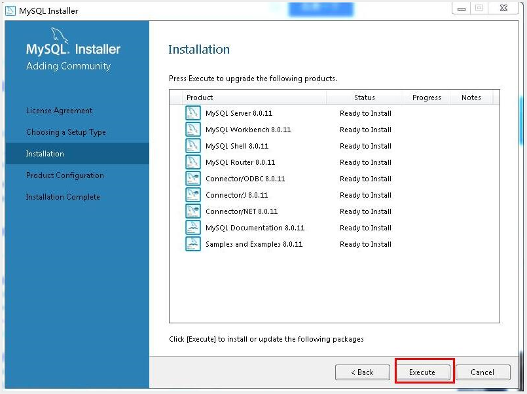527x394 pixels.
Task: Click the Progress column header
Action: (426, 98)
